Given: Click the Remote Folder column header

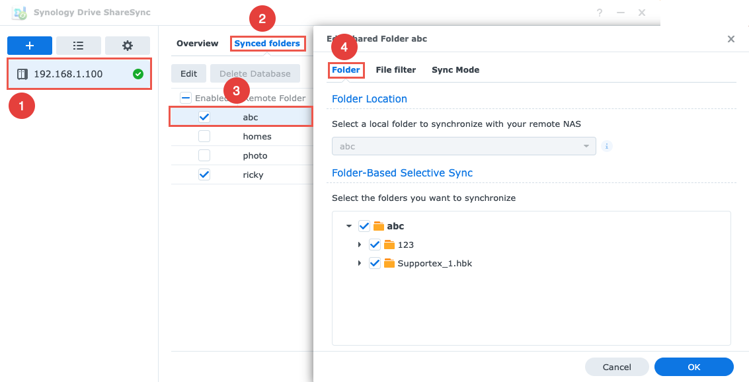Looking at the screenshot, I should pyautogui.click(x=274, y=98).
